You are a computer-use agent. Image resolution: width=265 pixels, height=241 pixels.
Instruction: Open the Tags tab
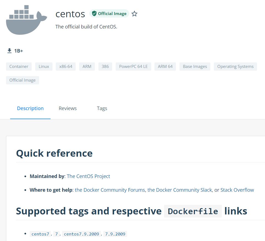(x=102, y=108)
